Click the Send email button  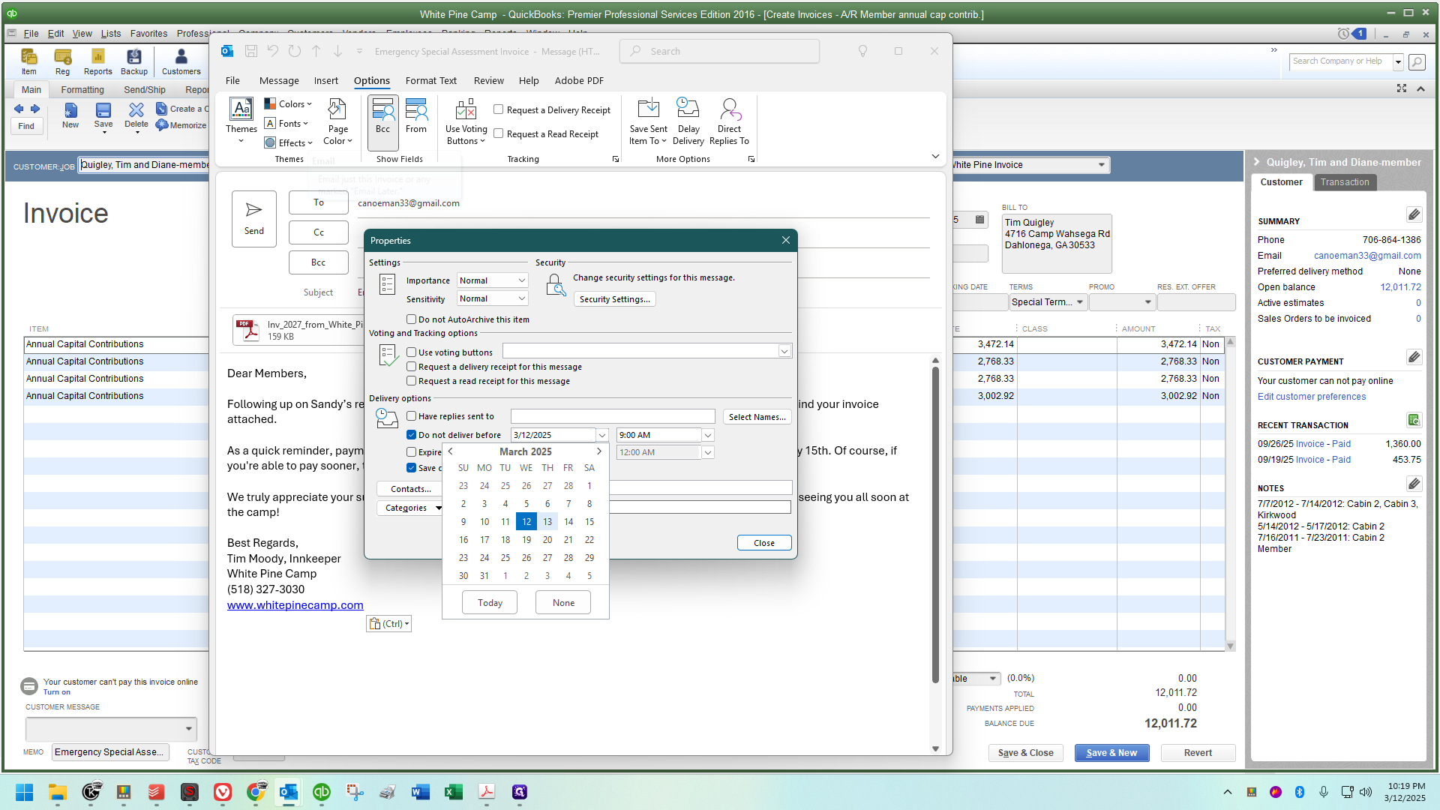click(x=253, y=218)
